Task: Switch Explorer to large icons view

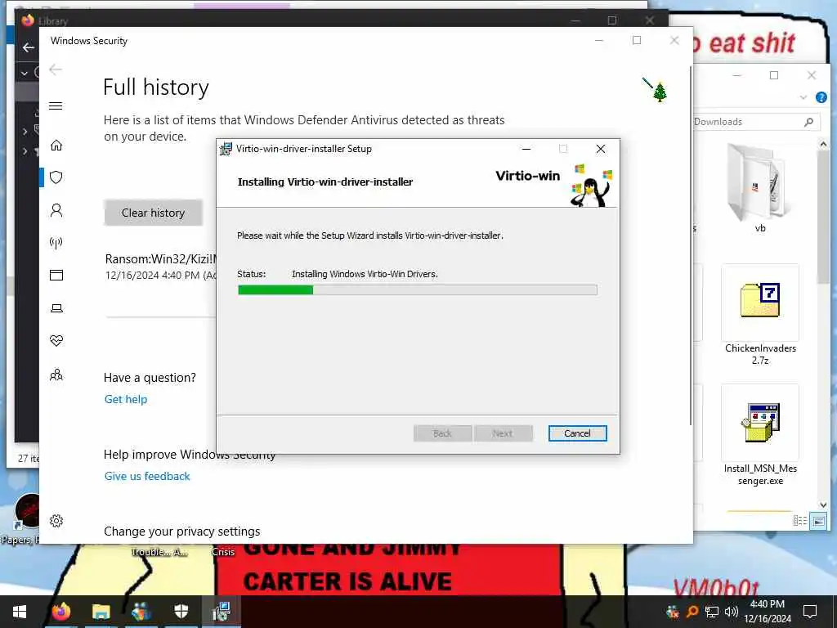Action: point(817,521)
